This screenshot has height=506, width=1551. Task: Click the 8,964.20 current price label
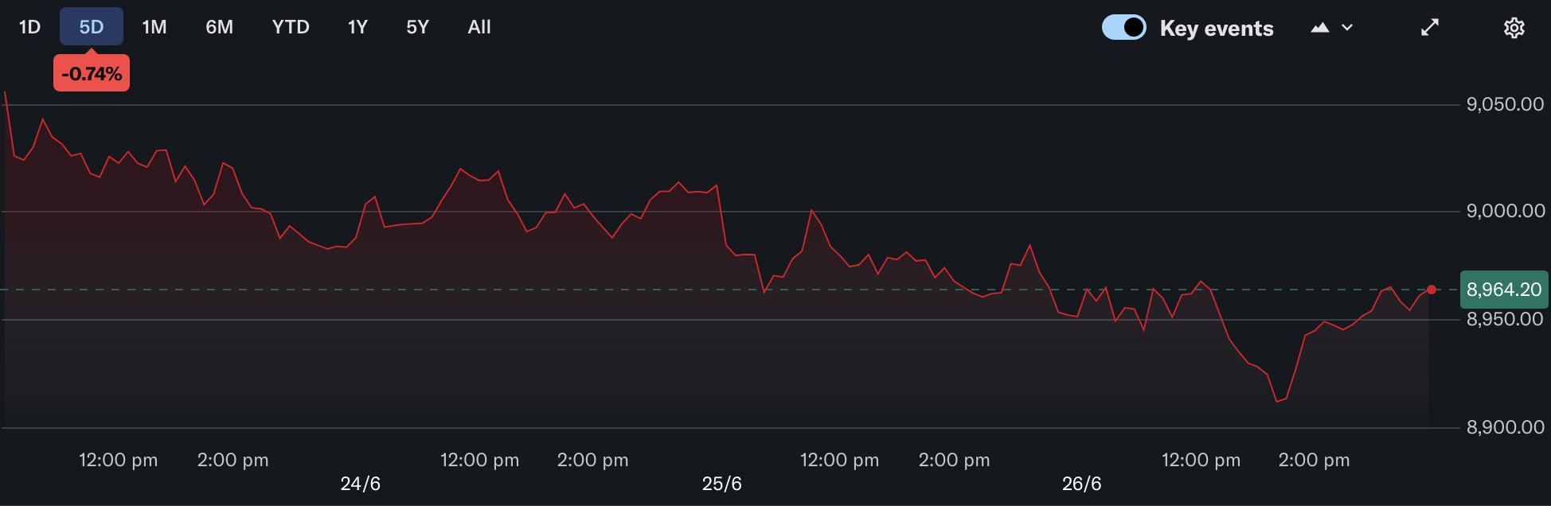(1504, 290)
